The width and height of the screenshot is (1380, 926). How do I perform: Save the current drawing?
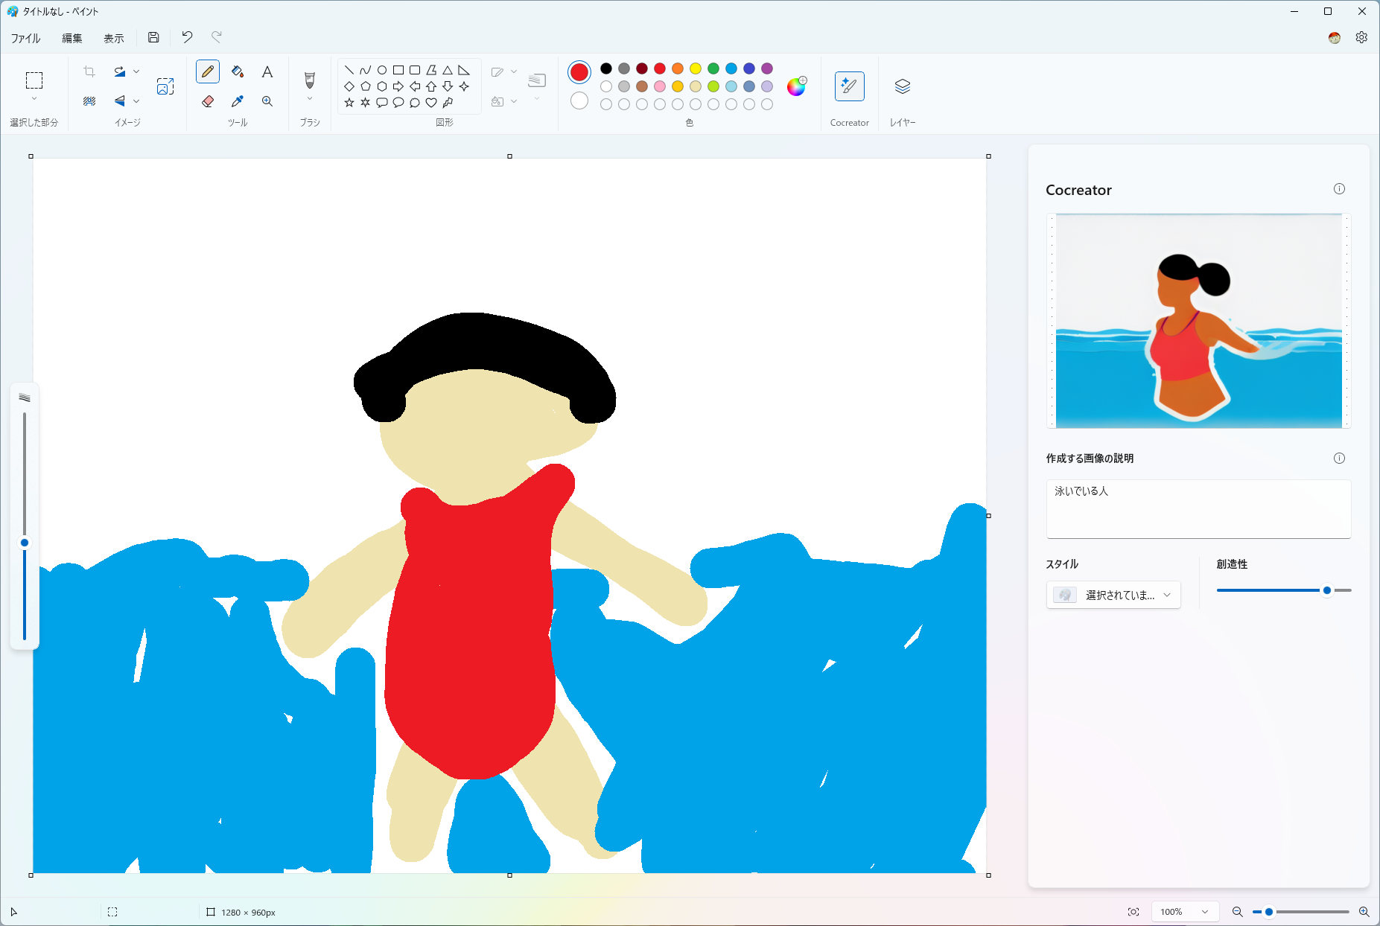[153, 37]
